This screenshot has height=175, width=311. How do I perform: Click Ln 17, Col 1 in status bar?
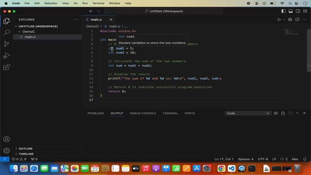(224, 159)
